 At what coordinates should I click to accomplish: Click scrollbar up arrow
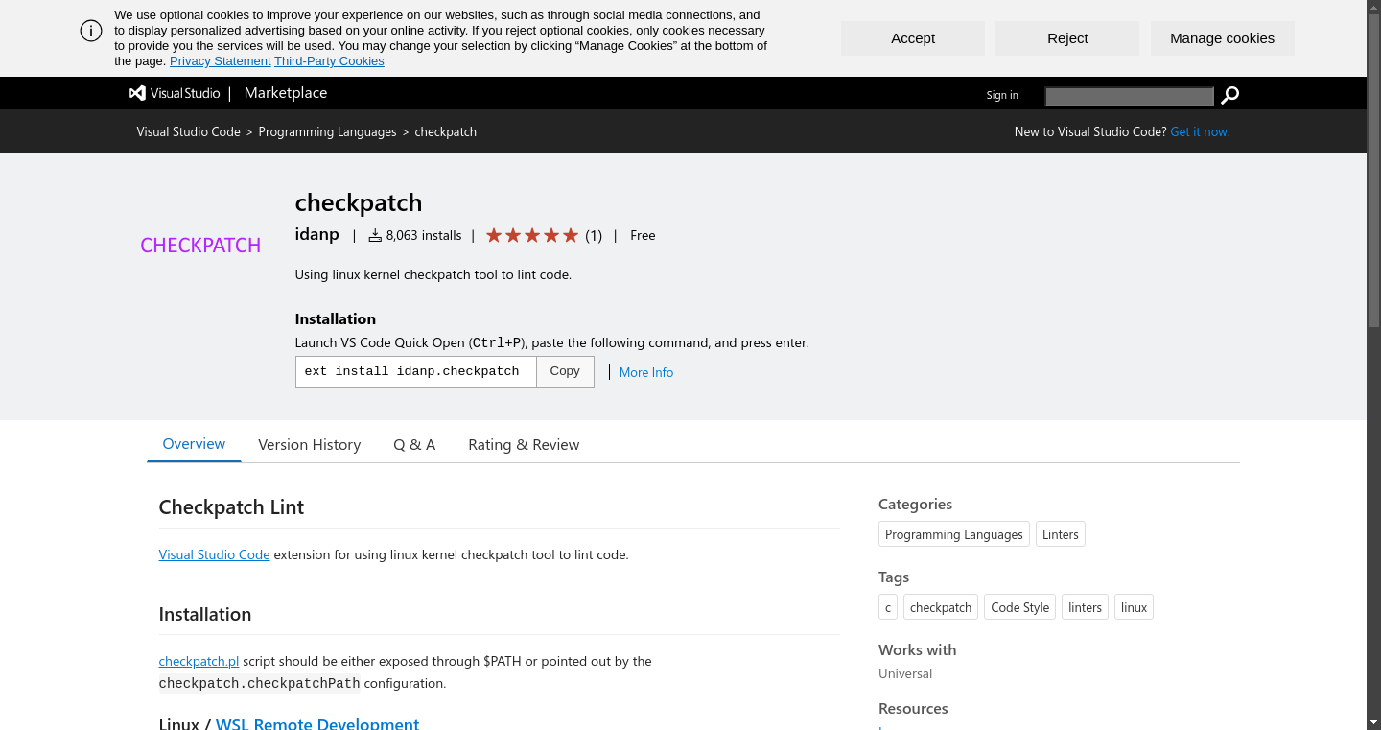(1373, 6)
